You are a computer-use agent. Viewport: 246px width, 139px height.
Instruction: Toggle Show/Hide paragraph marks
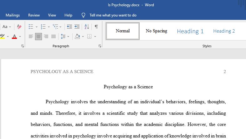(x=96, y=27)
